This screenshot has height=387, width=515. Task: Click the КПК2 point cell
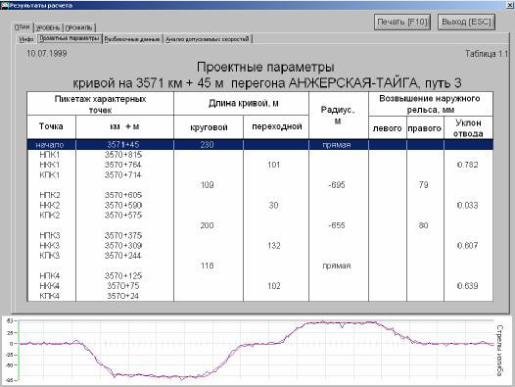[50, 215]
